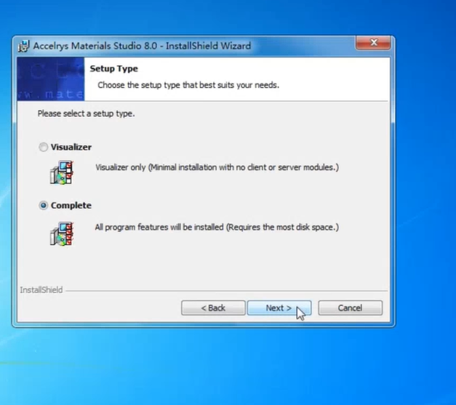Viewport: 456px width, 405px height.
Task: Click 'Visualizer only (Minimal installation...)' description text
Action: [x=217, y=167]
